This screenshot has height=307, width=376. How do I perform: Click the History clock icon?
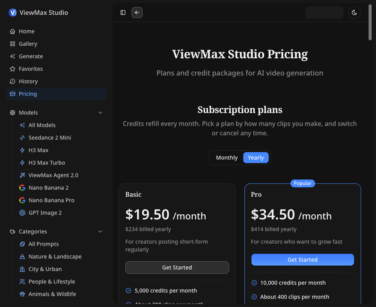13,81
